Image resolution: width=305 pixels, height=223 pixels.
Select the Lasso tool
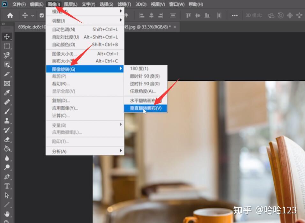[x=7, y=55]
